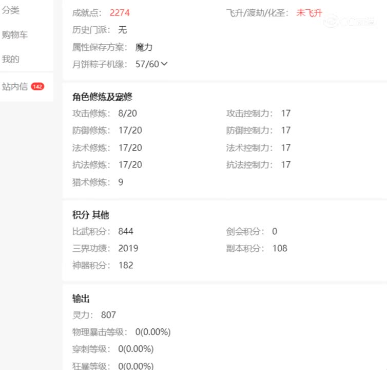The width and height of the screenshot is (387, 370).
Task: Click 属性保存方案 value 魔力
Action: pyautogui.click(x=144, y=47)
